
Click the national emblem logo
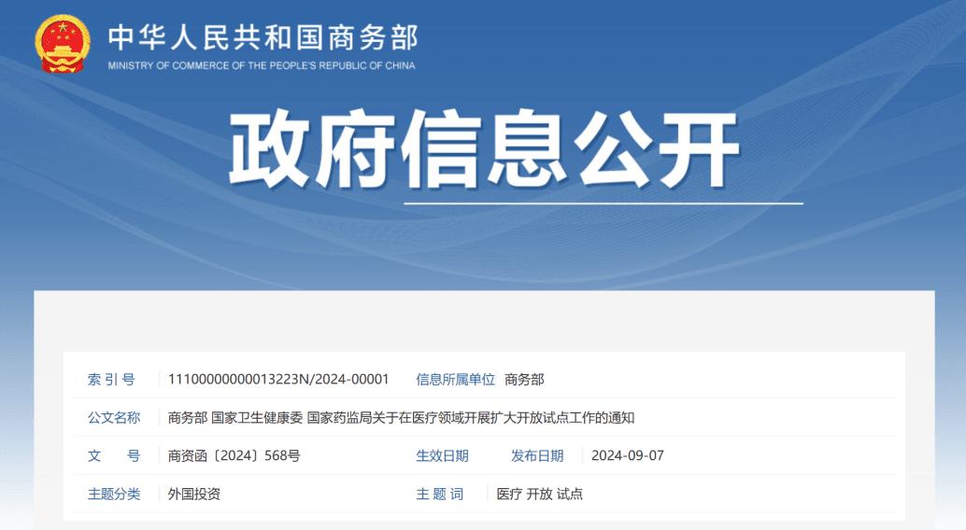pyautogui.click(x=63, y=44)
